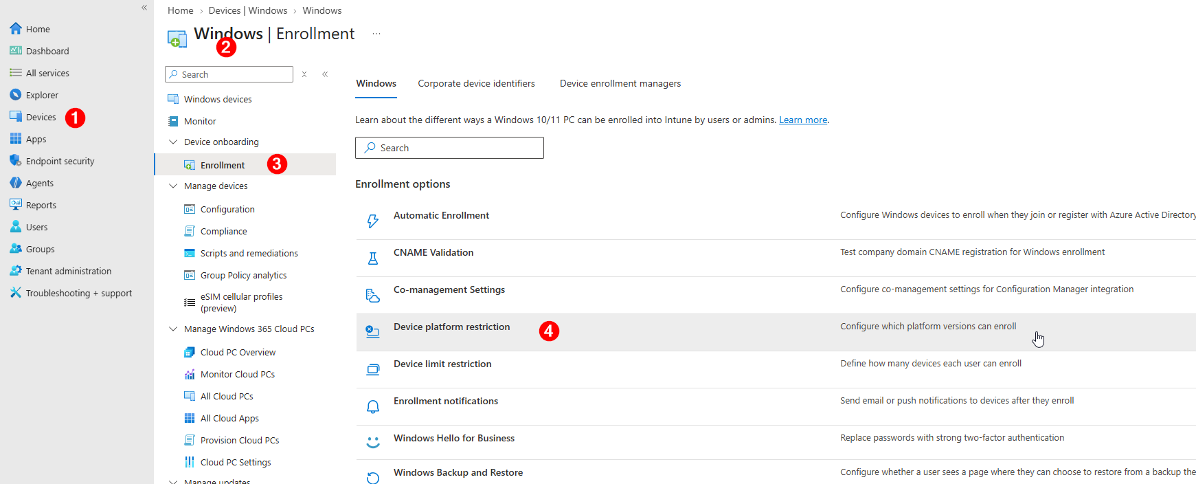Screen dimensions: 1196x484
Task: Click the Windows Hello for Business smiley icon
Action: point(373,443)
